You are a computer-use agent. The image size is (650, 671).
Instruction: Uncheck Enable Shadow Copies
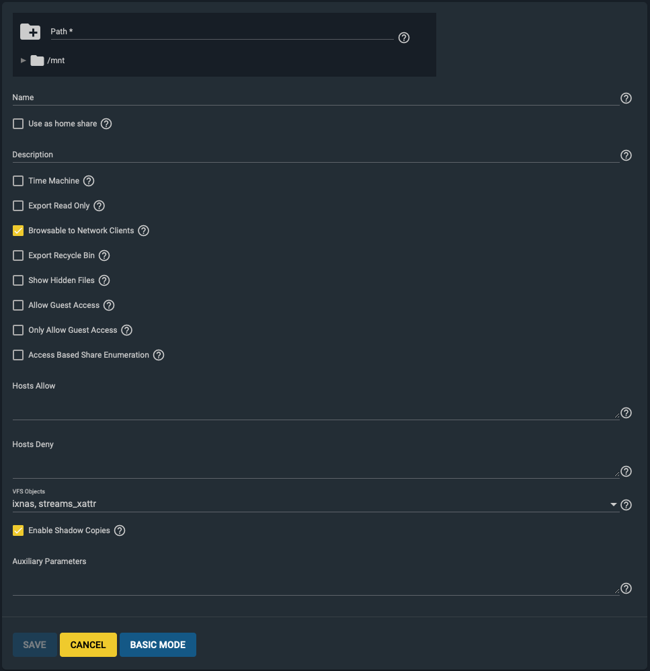click(x=18, y=530)
